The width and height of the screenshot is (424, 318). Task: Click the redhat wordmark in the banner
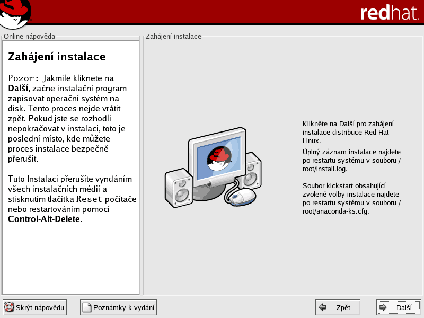click(x=390, y=13)
